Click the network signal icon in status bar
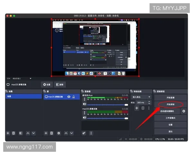Screen dimensions: 193x155 (x=120, y=139)
